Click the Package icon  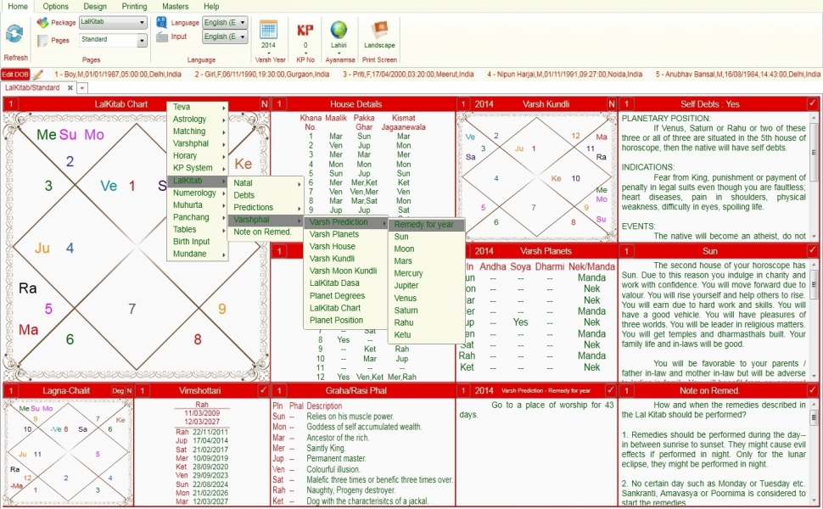42,23
